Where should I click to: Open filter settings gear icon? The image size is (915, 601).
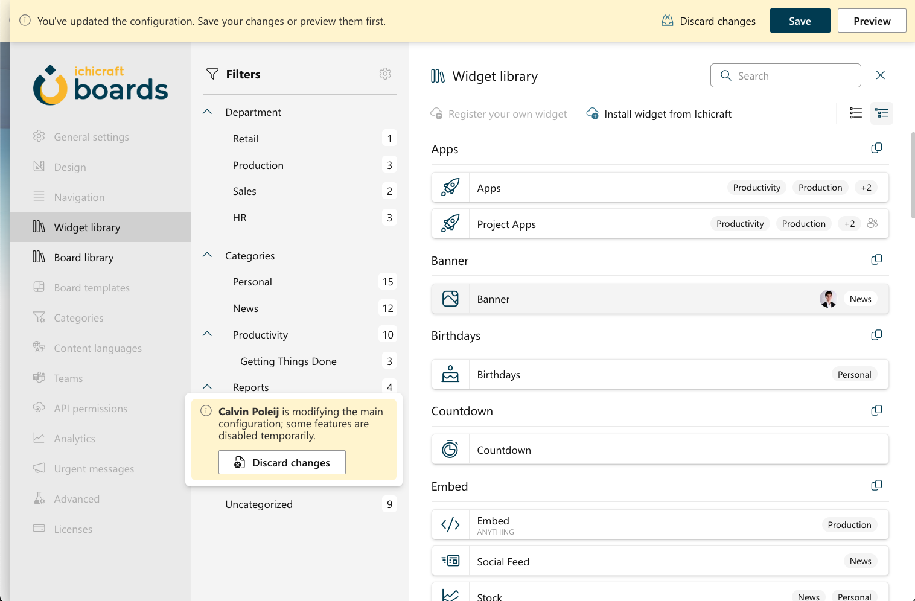(x=385, y=74)
